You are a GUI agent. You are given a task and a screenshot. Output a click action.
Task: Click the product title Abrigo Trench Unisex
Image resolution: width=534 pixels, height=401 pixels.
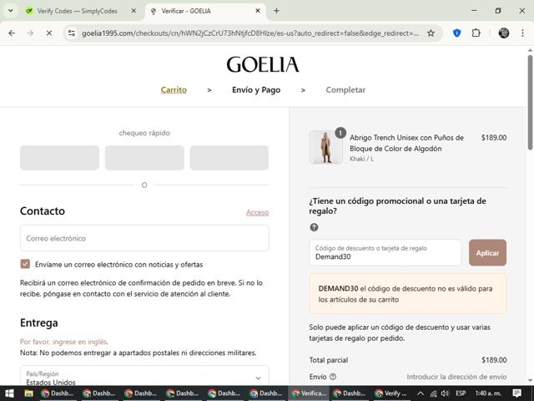[406, 143]
